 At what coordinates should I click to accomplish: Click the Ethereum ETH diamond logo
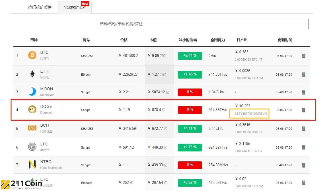pyautogui.click(x=32, y=74)
